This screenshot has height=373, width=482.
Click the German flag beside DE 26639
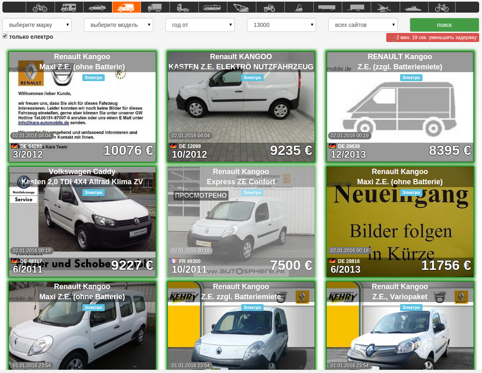[x=332, y=146]
